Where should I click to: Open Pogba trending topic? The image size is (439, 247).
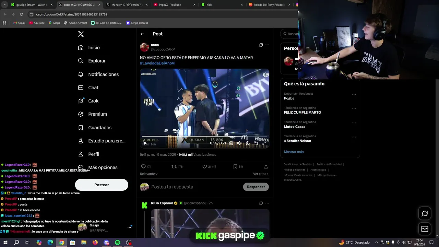tap(289, 98)
